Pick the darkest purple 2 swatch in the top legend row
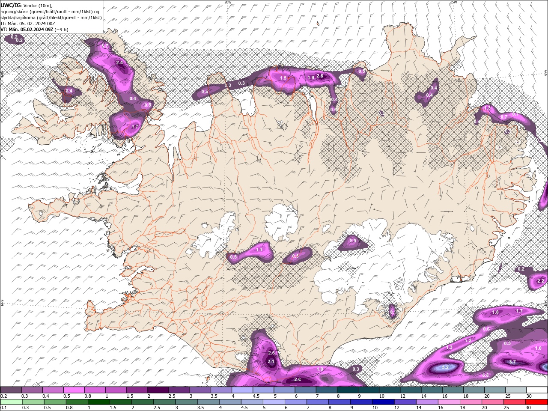 158,390
